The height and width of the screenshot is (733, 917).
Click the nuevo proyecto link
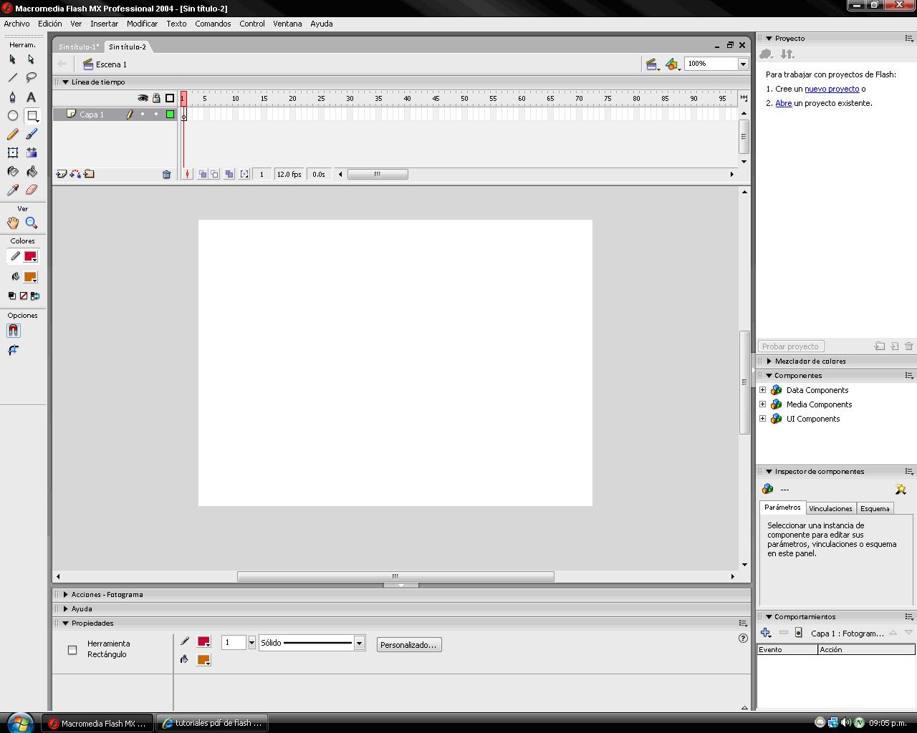(832, 89)
